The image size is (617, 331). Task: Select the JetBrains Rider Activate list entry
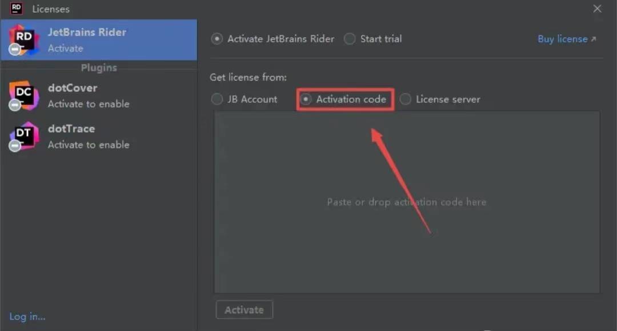pyautogui.click(x=98, y=40)
